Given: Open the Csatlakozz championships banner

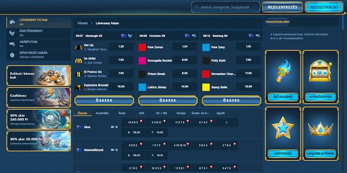Looking at the screenshot, I should coord(39,97).
